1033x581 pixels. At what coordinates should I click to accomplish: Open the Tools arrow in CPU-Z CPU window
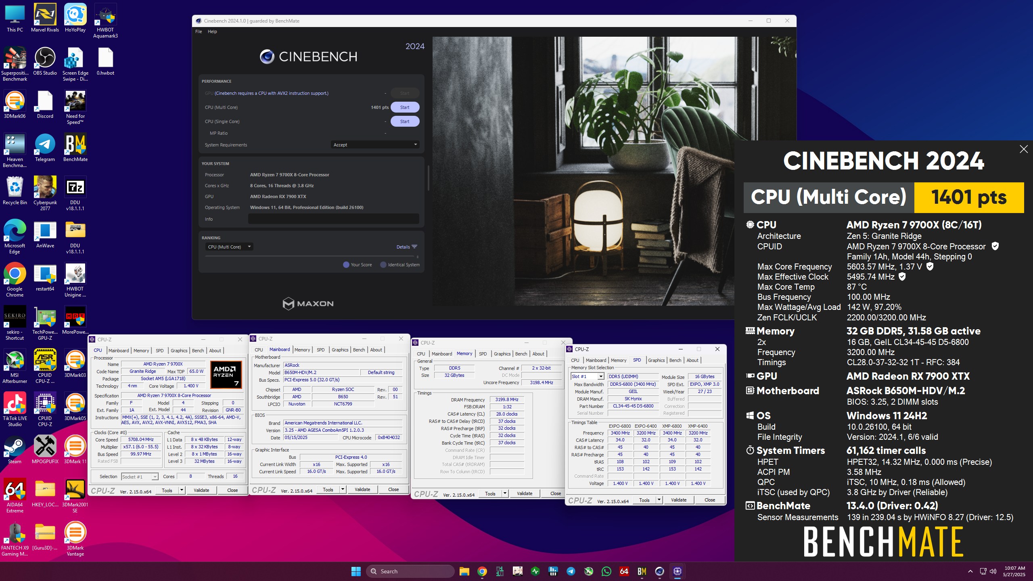click(x=182, y=490)
